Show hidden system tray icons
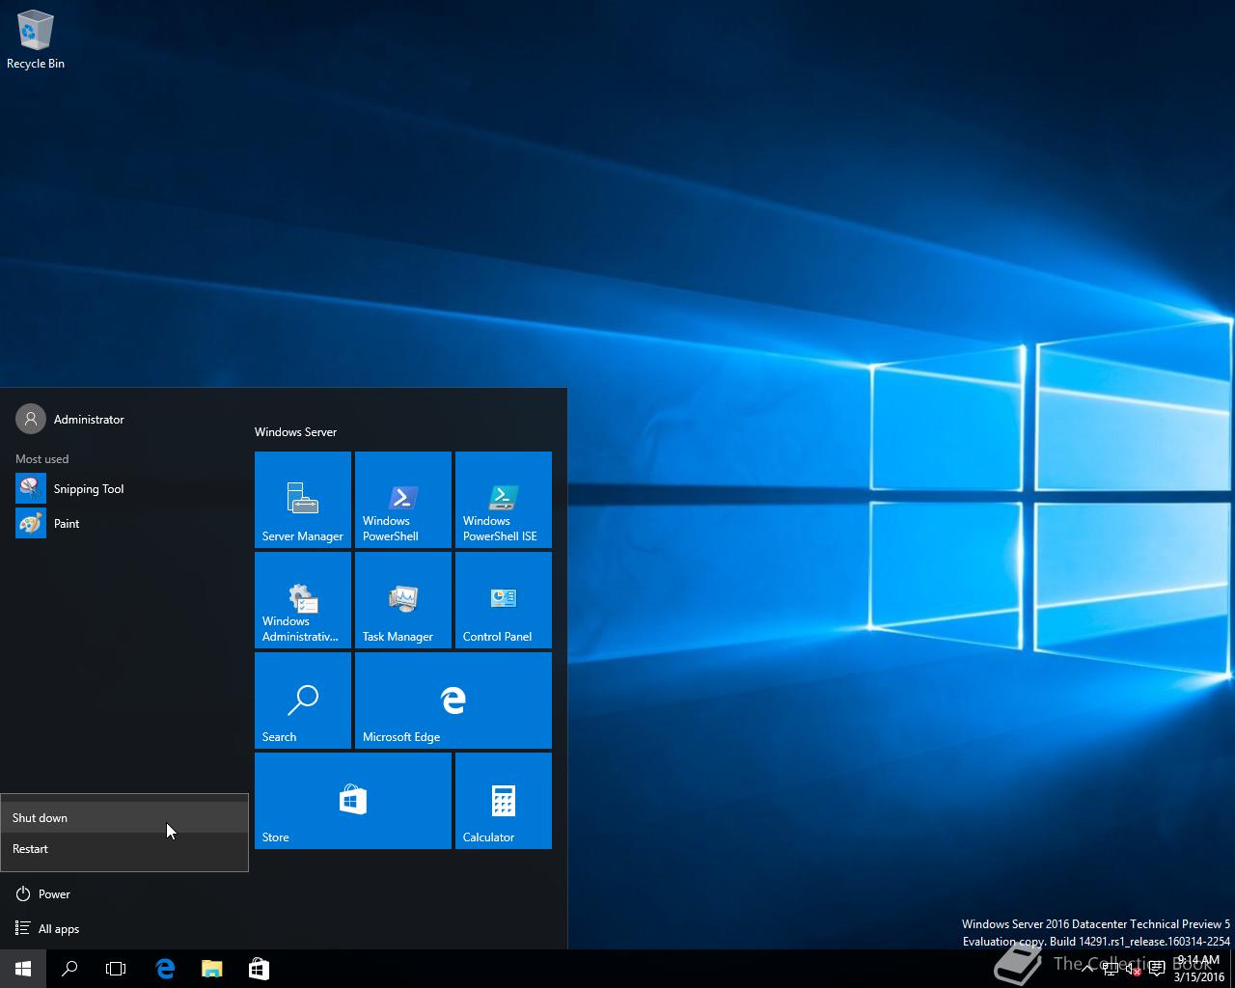The height and width of the screenshot is (988, 1235). [x=1087, y=969]
